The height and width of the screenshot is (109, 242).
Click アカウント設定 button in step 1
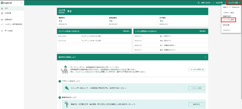(x=196, y=88)
